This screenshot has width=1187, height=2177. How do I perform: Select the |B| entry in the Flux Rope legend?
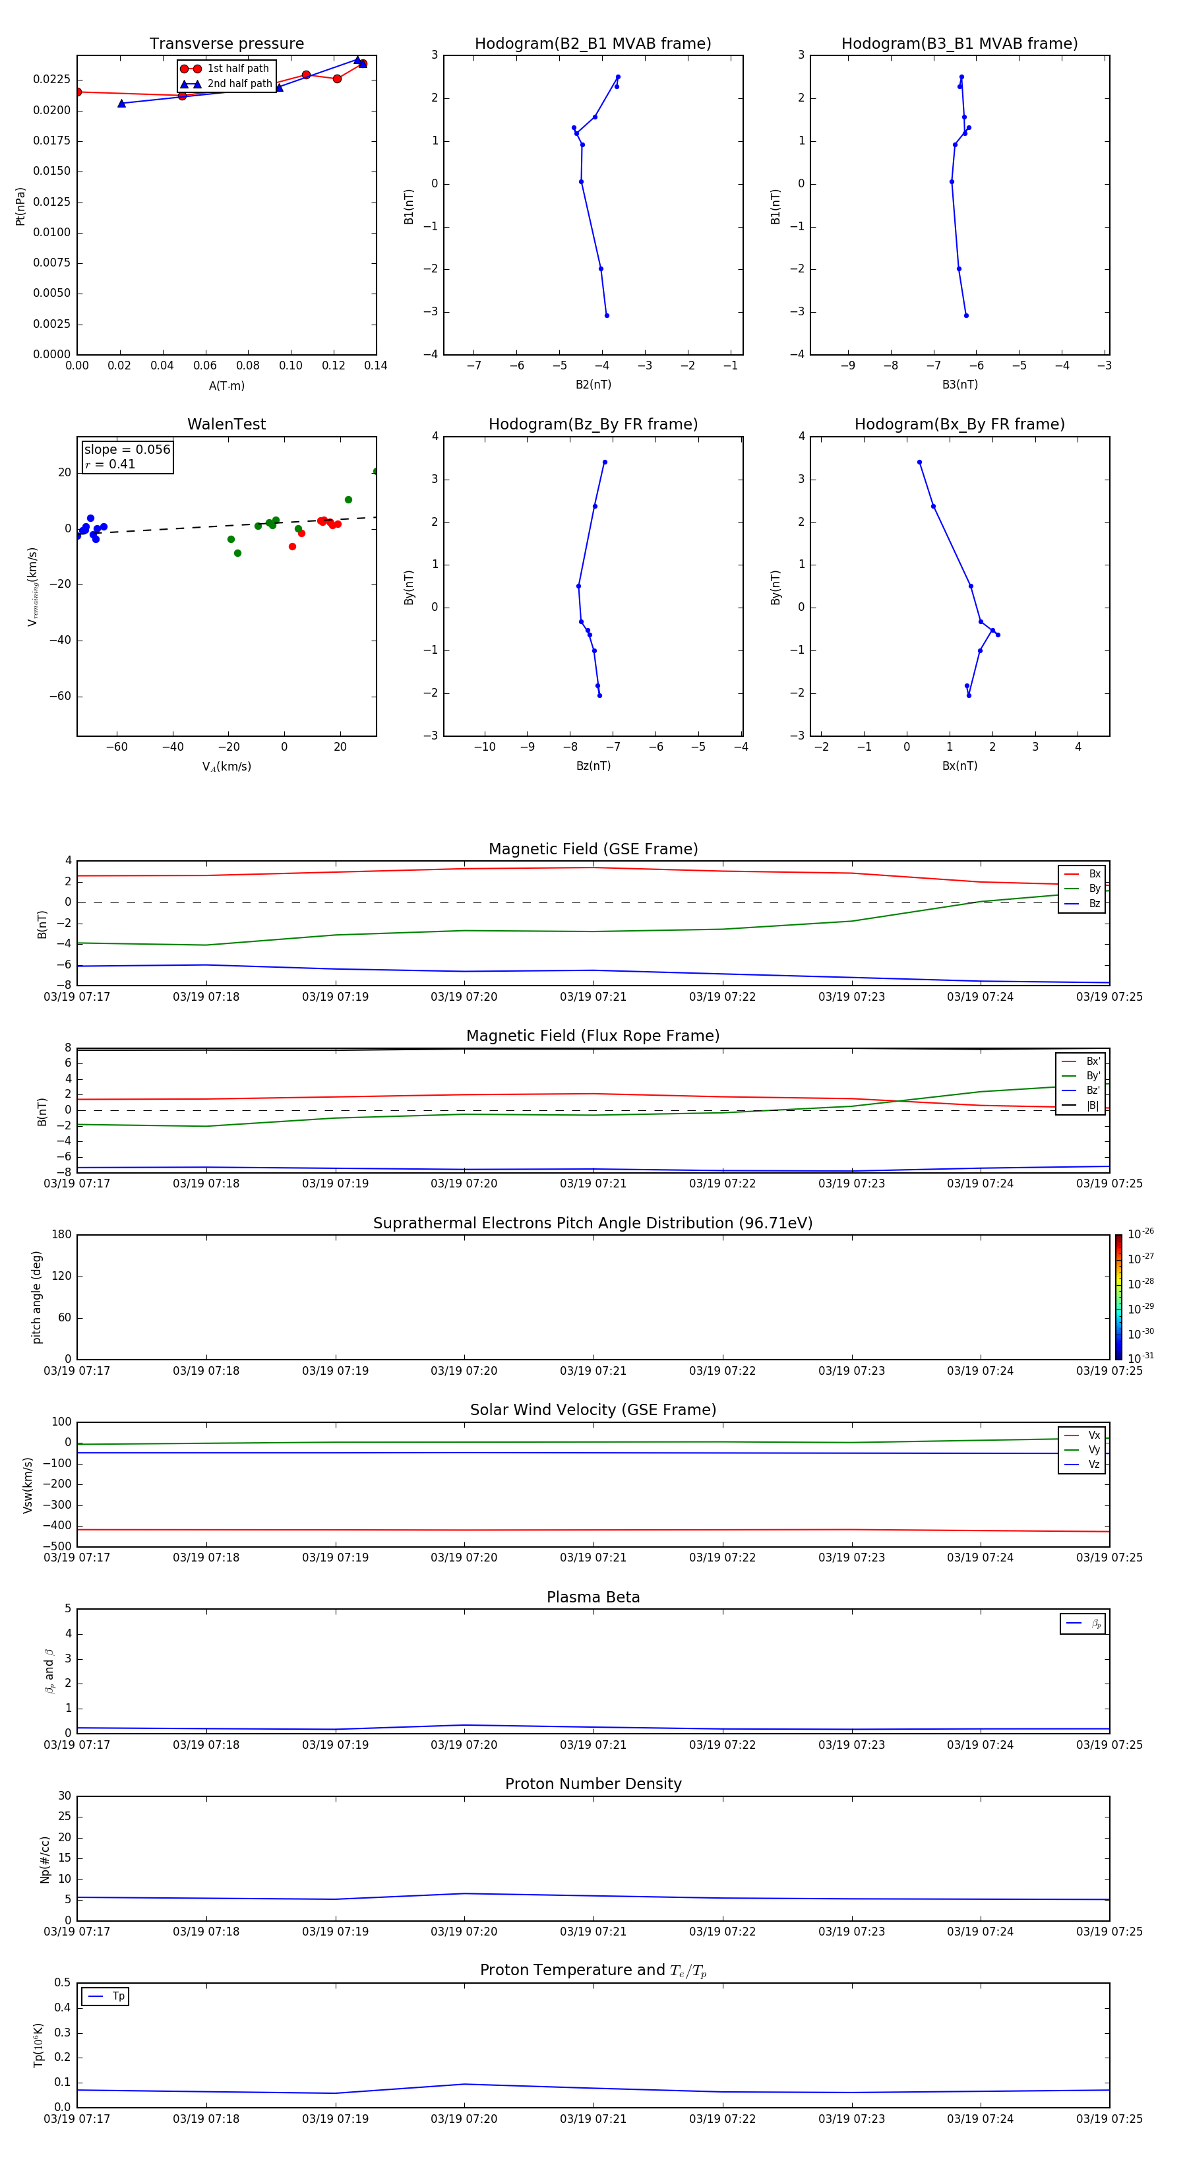click(1081, 1106)
